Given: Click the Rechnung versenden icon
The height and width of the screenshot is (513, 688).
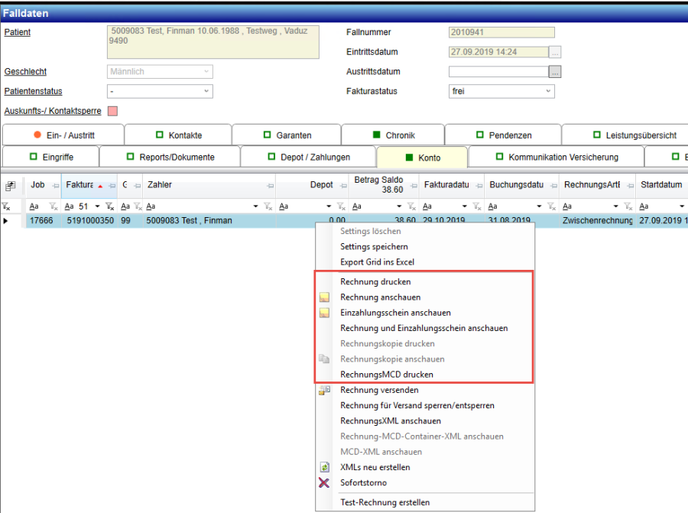Looking at the screenshot, I should (324, 390).
